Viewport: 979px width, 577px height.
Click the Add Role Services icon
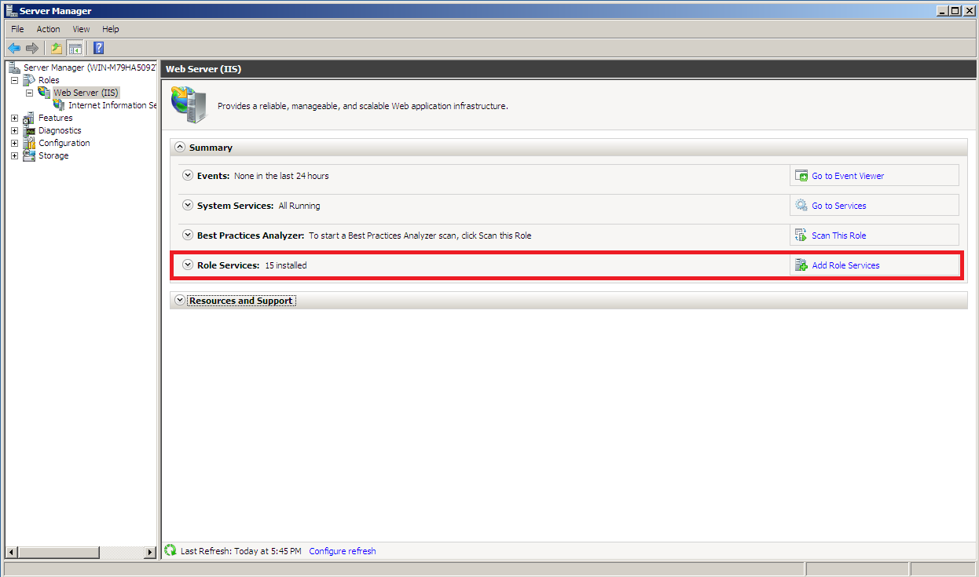click(x=801, y=265)
